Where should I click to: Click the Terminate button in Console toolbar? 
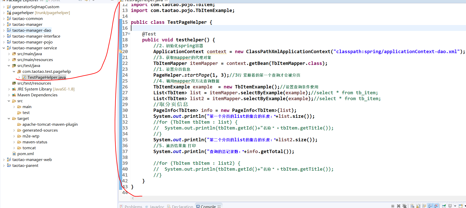click(393, 206)
